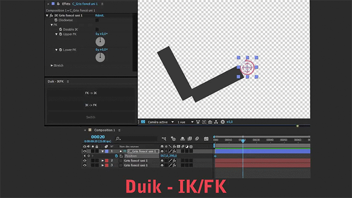The image size is (352, 198).
Task: Expand layer 2 Gris foncé uni 1
Action: tap(103, 160)
